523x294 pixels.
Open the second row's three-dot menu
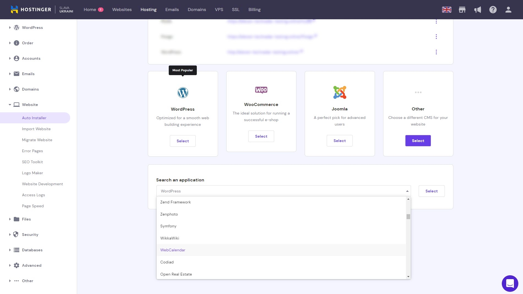point(436,37)
